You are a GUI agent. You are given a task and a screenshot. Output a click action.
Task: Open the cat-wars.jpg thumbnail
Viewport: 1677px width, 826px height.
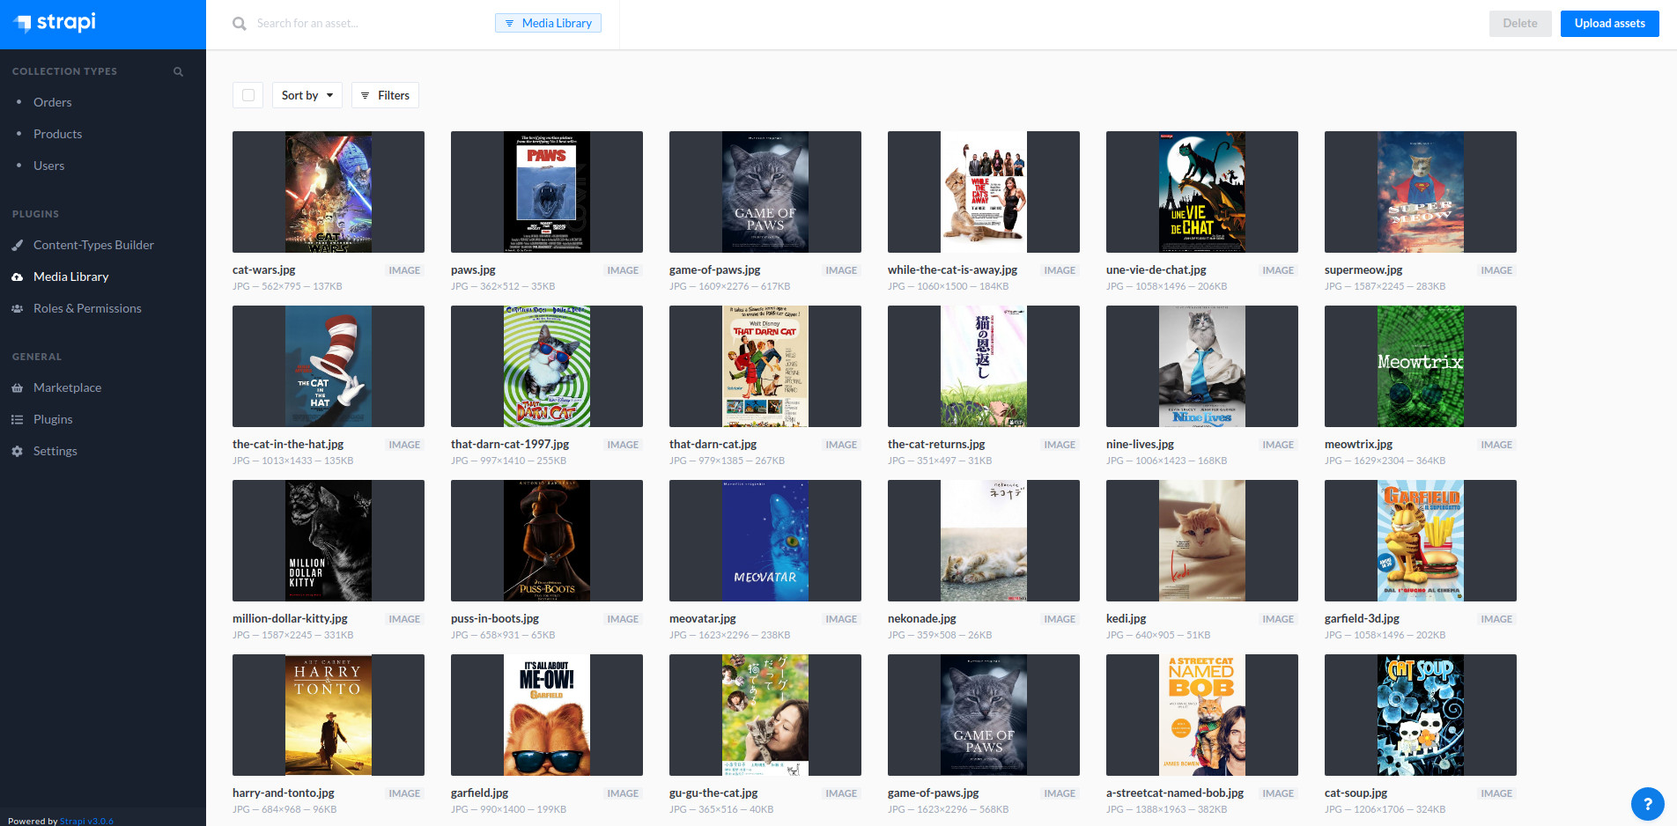click(329, 192)
